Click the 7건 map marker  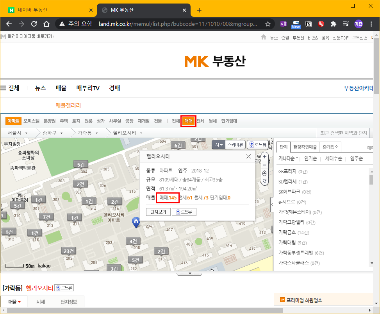pos(46,217)
